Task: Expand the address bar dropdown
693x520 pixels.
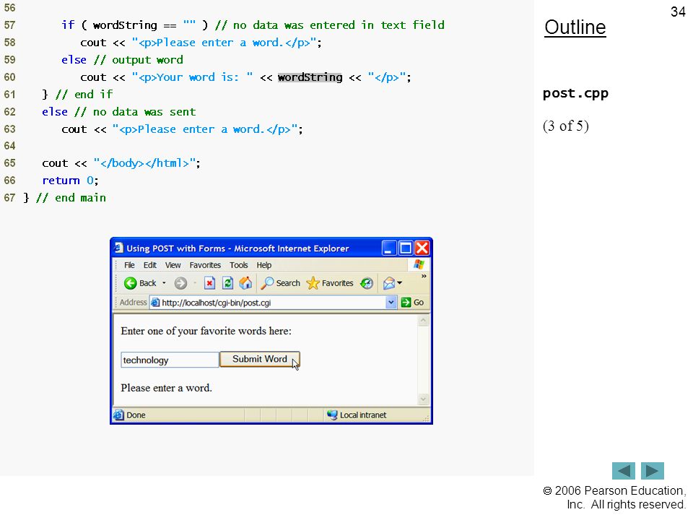Action: (391, 303)
